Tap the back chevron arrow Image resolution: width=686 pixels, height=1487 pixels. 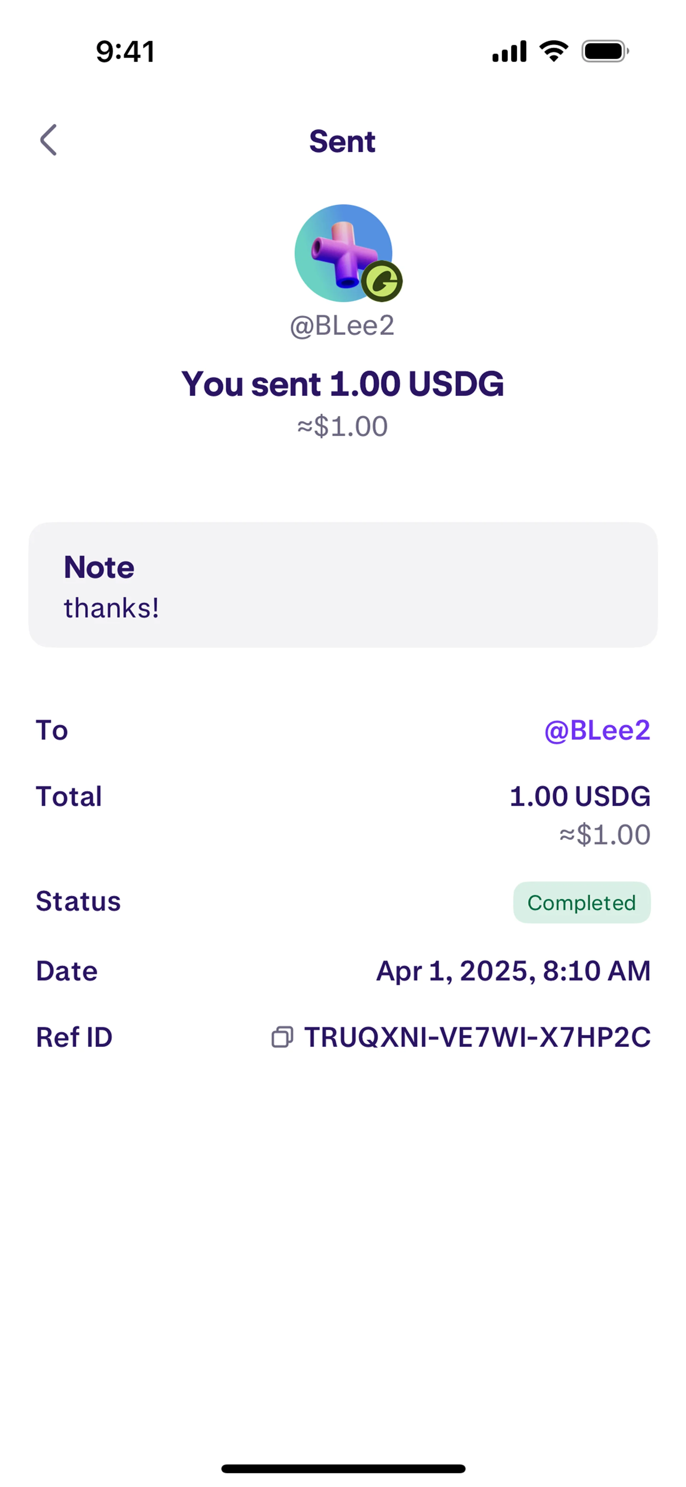coord(49,140)
